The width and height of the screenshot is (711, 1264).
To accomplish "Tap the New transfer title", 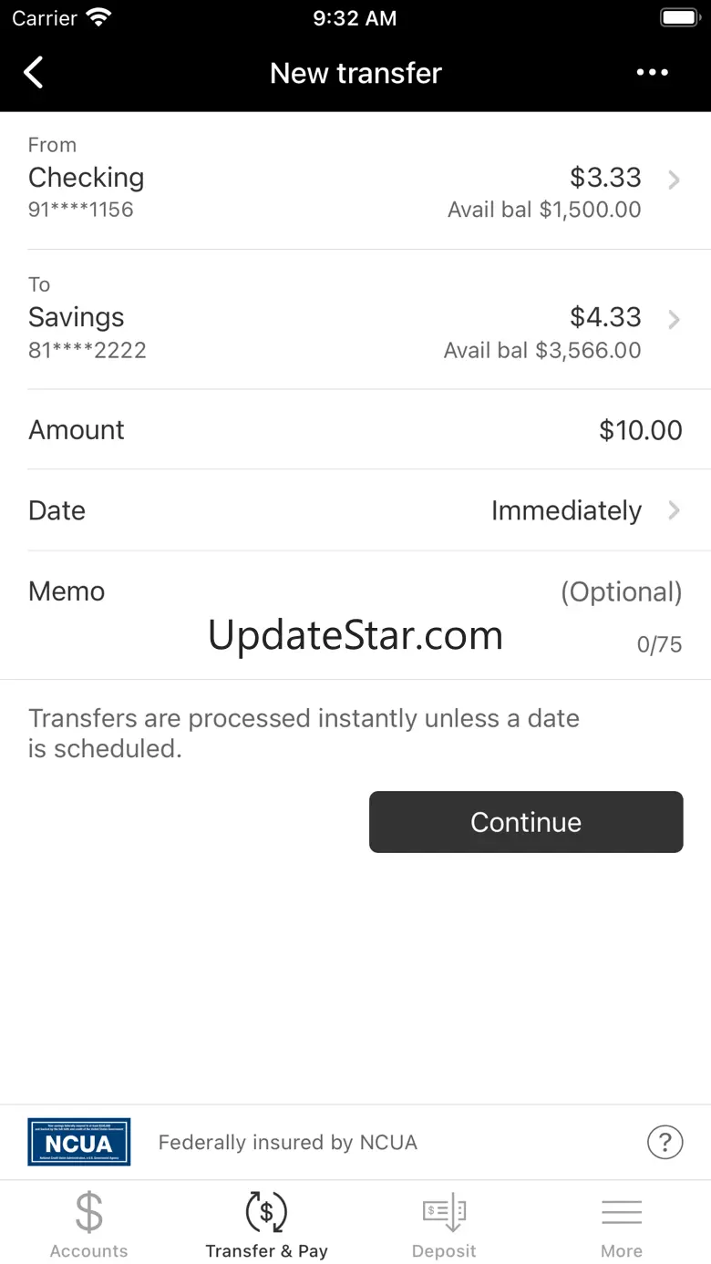I will coord(355,73).
